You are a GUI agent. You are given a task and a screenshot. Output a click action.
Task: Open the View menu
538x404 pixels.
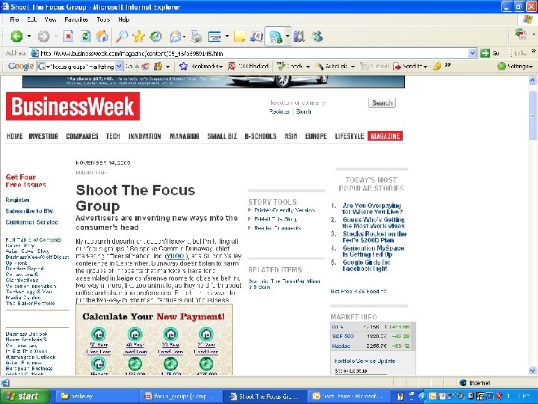[50, 19]
